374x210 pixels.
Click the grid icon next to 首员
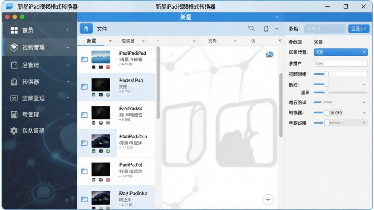tap(14, 30)
